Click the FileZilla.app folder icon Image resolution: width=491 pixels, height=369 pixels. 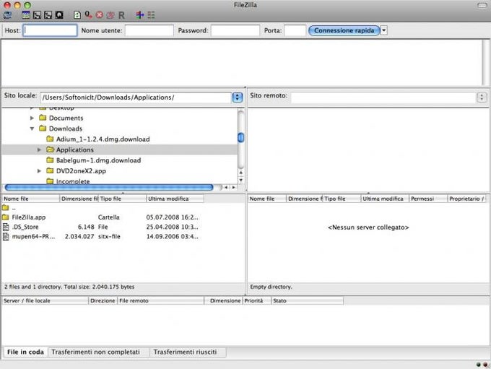click(5, 217)
